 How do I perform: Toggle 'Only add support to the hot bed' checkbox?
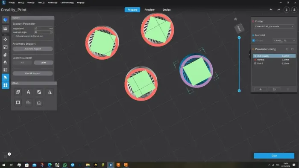(14, 36)
